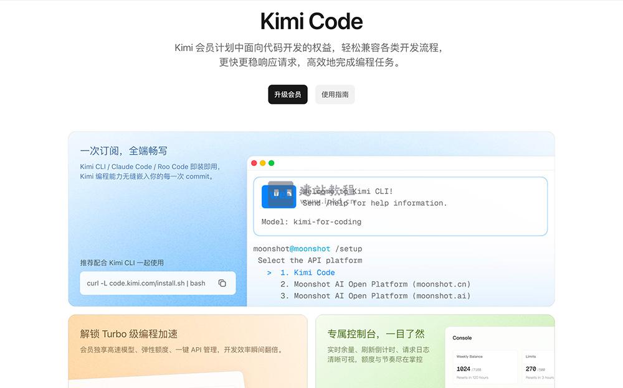623x388 pixels.
Task: Click the red traffic-light dot on the terminal window
Action: click(254, 162)
